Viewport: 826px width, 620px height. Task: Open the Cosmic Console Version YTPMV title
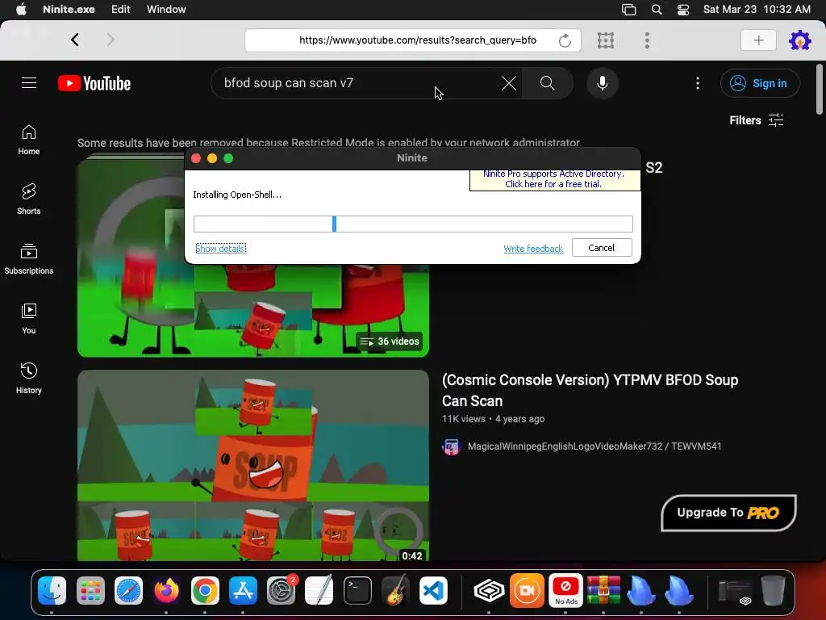[590, 390]
